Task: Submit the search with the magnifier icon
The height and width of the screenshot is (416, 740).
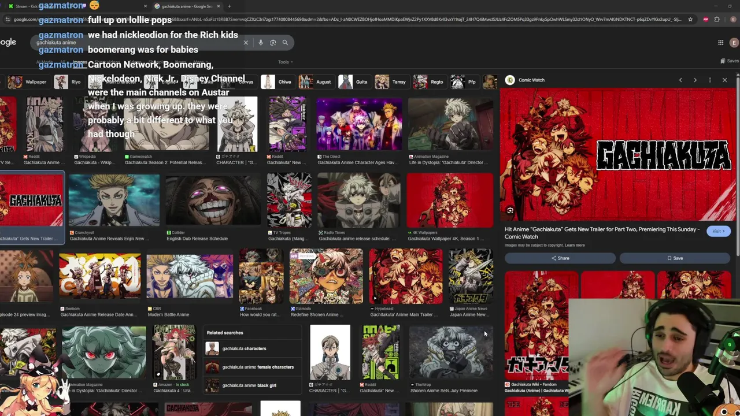Action: [285, 42]
